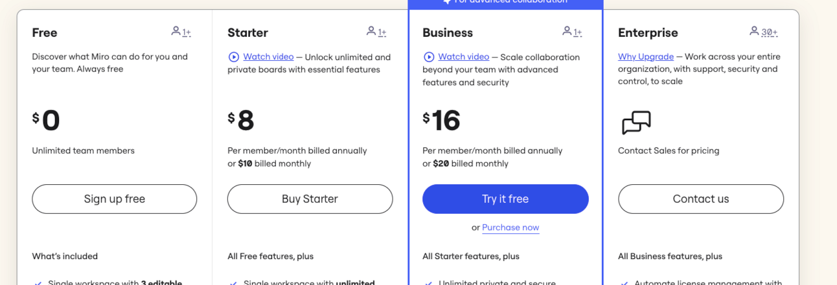The image size is (837, 285).
Task: Click the Starter plan heading
Action: pos(247,32)
